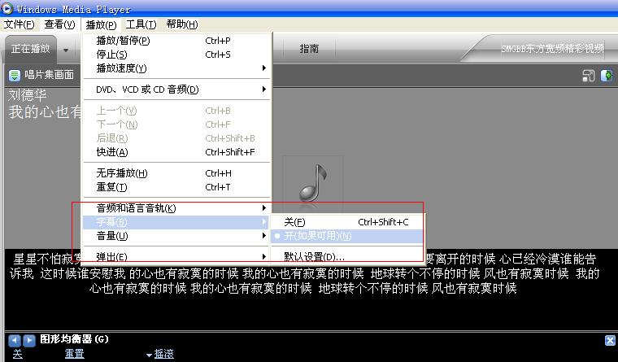Switch to skin mode icon at top right

pyautogui.click(x=589, y=76)
